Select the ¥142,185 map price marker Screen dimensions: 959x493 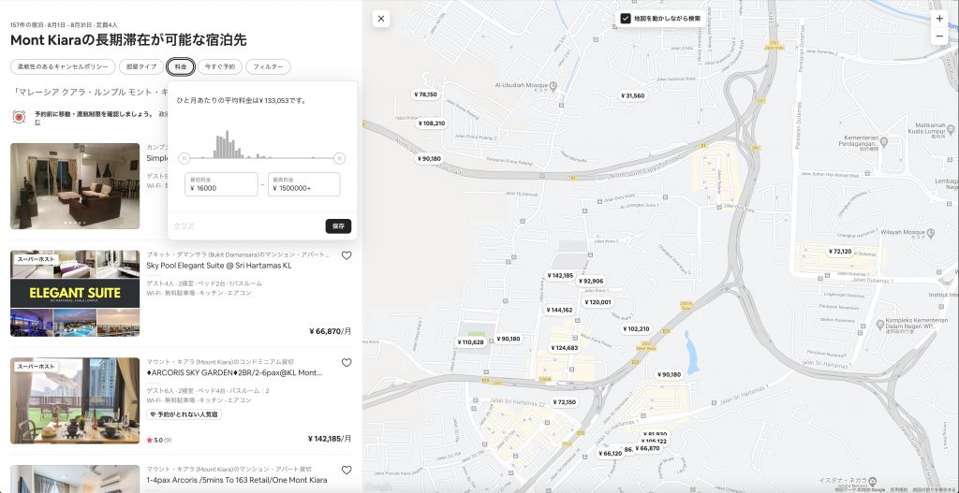560,276
